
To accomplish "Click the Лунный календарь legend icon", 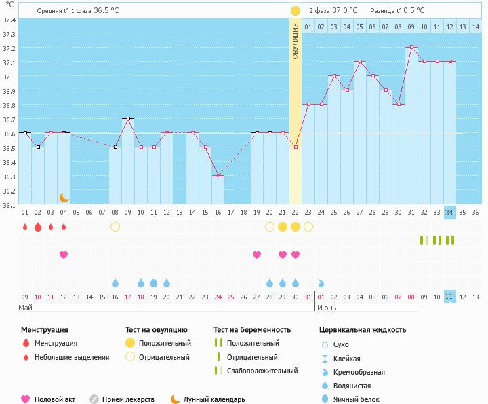I will (176, 399).
